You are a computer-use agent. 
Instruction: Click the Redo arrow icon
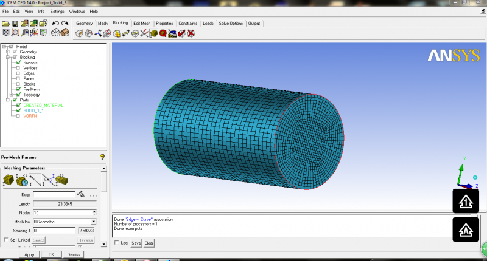[x=65, y=23]
